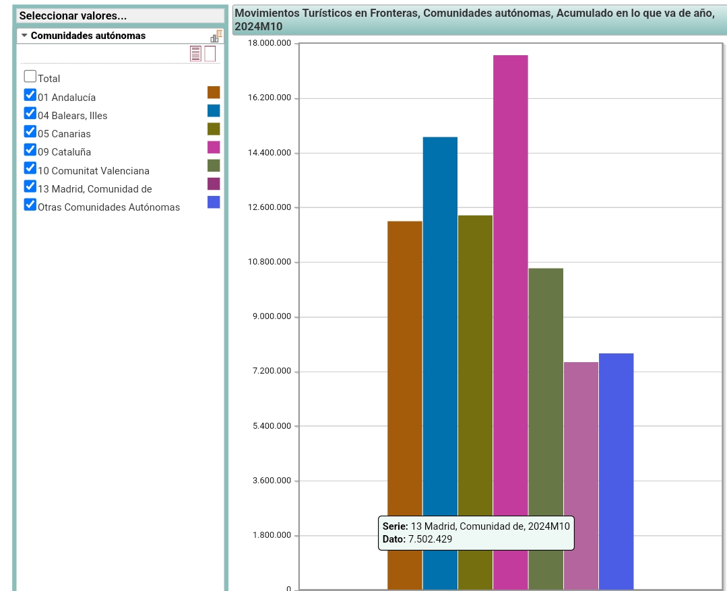Click the Movimientos Turísticos chart title bar
The image size is (727, 591).
point(480,20)
